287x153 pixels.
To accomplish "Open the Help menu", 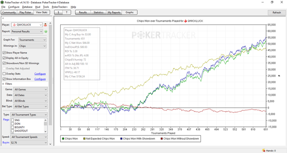I will (x=73, y=7).
